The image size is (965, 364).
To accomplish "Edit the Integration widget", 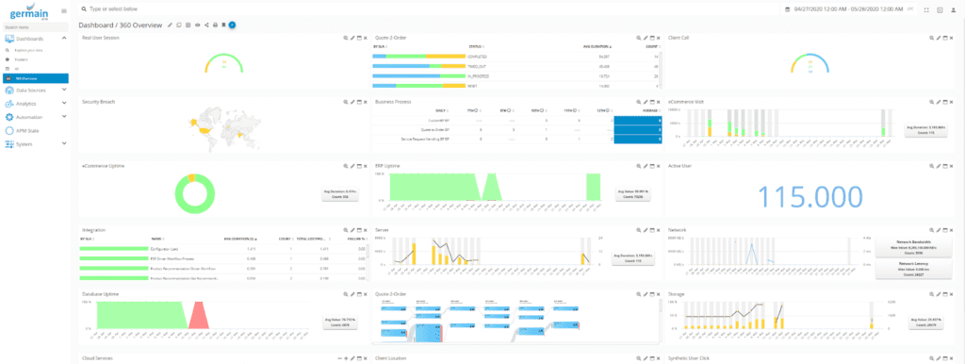I will coord(352,230).
